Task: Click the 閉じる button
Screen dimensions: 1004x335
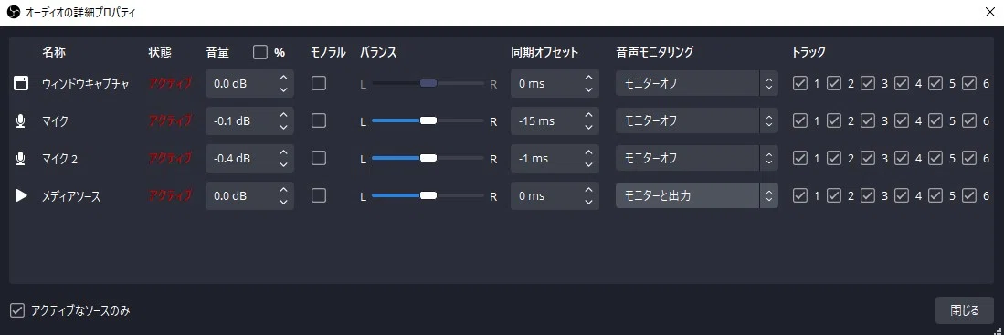Action: [965, 311]
